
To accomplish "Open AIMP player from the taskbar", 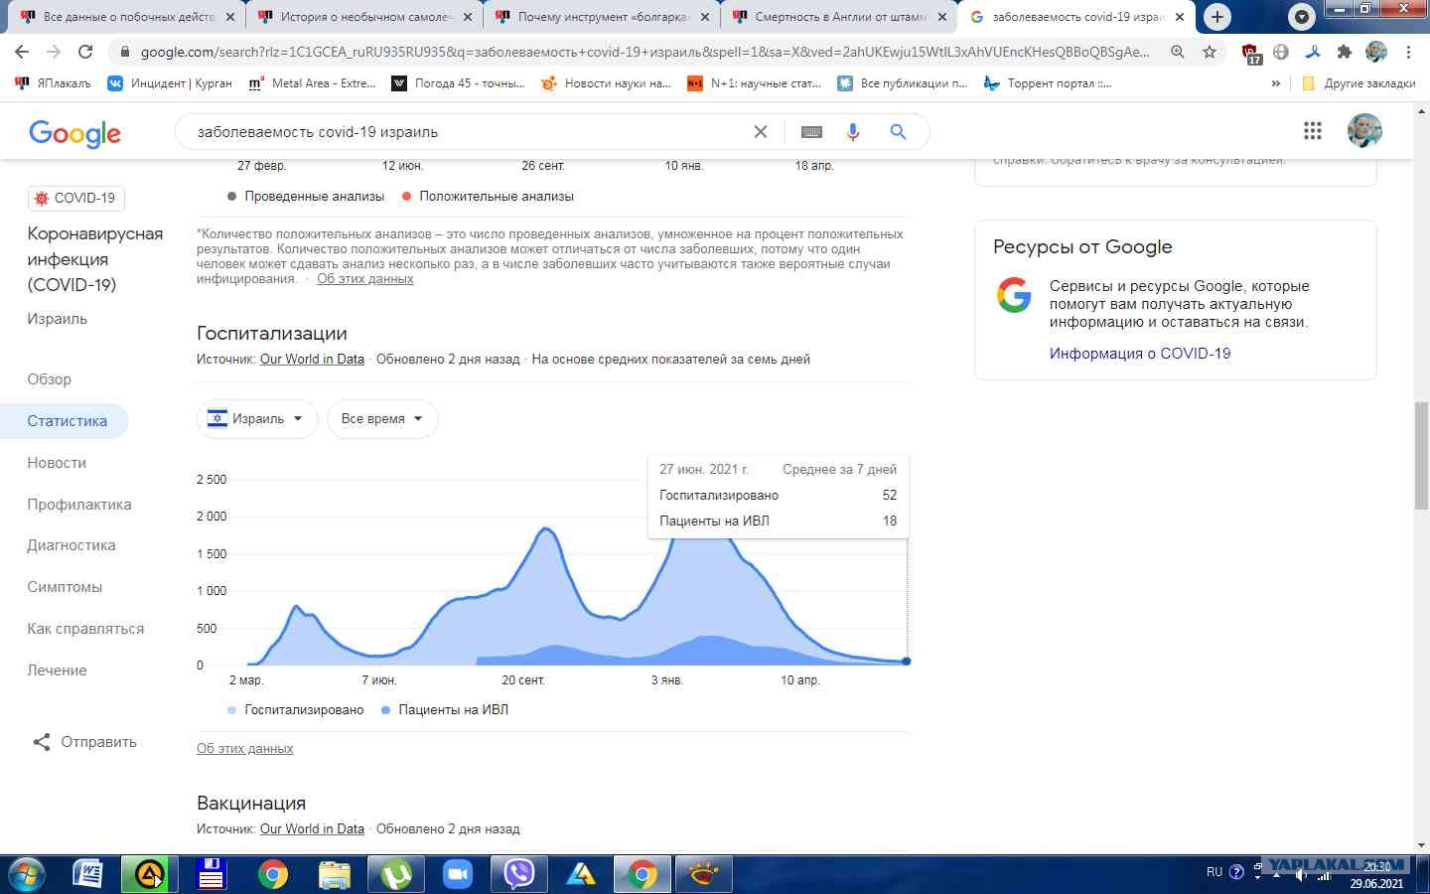I will [x=149, y=874].
